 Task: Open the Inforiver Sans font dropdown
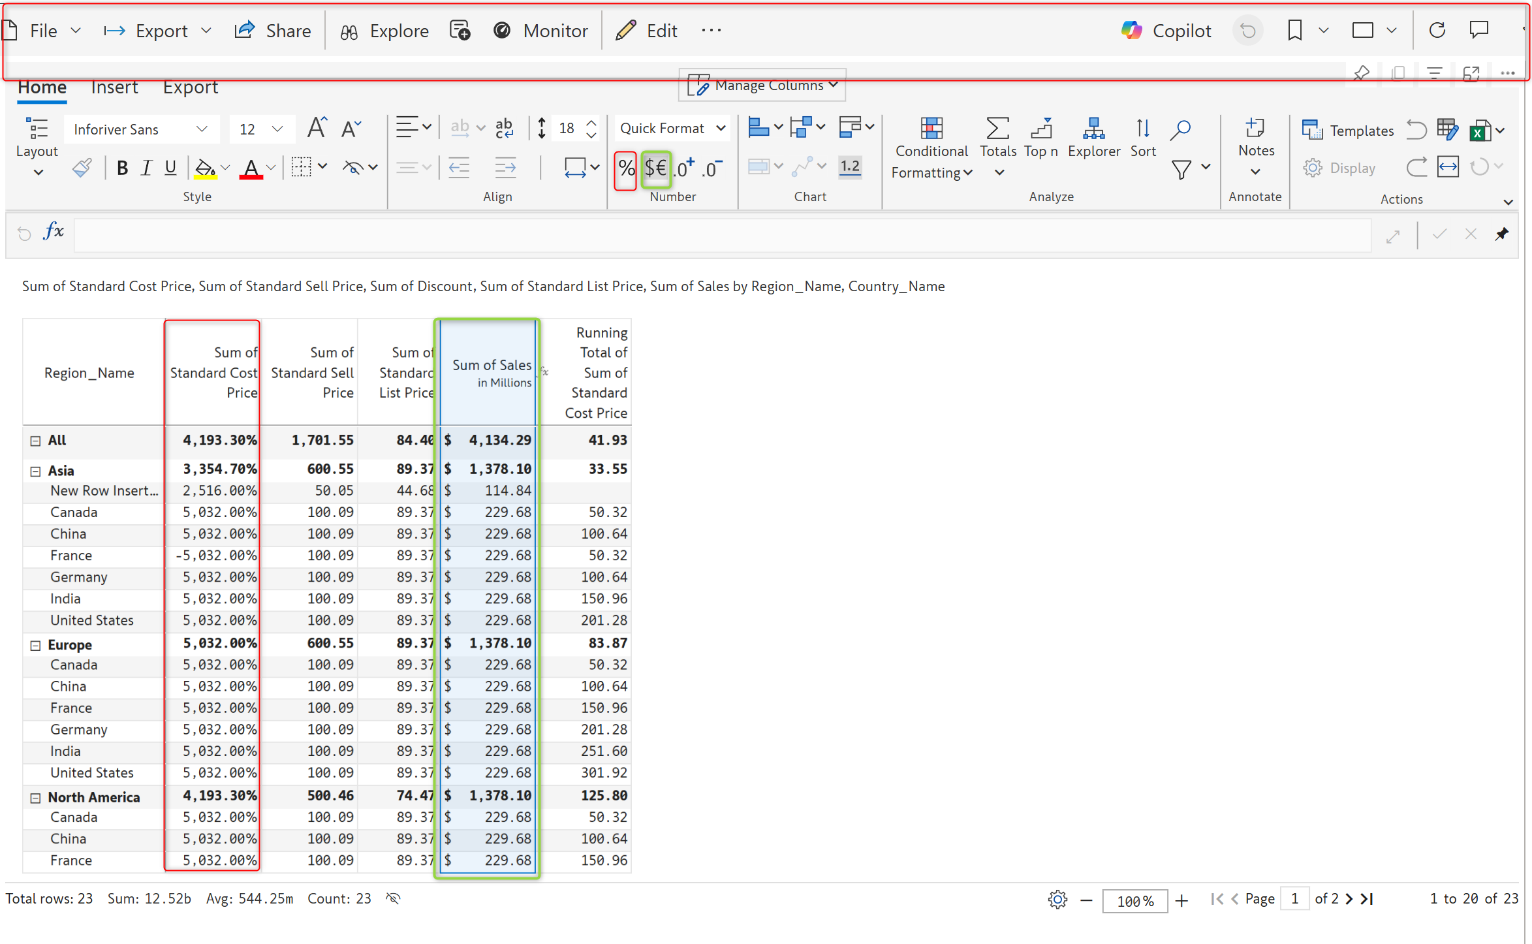[140, 129]
